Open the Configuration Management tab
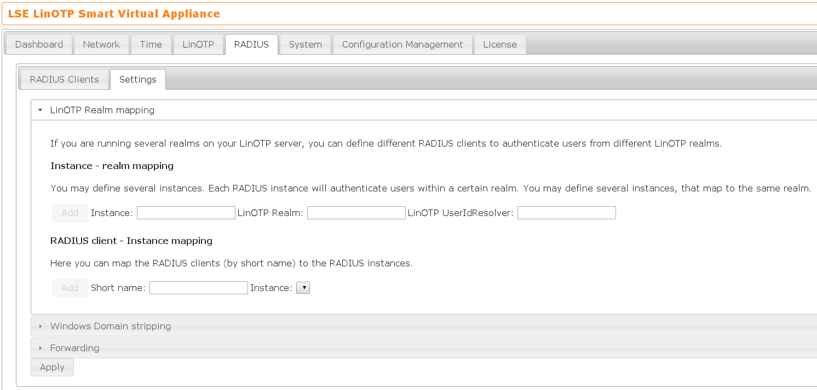 (x=402, y=44)
